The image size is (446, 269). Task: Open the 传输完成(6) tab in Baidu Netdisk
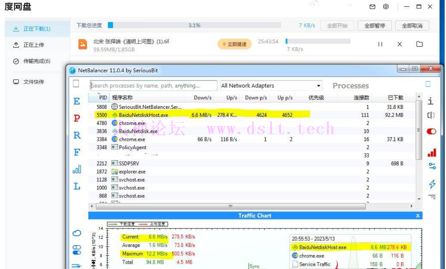point(37,61)
